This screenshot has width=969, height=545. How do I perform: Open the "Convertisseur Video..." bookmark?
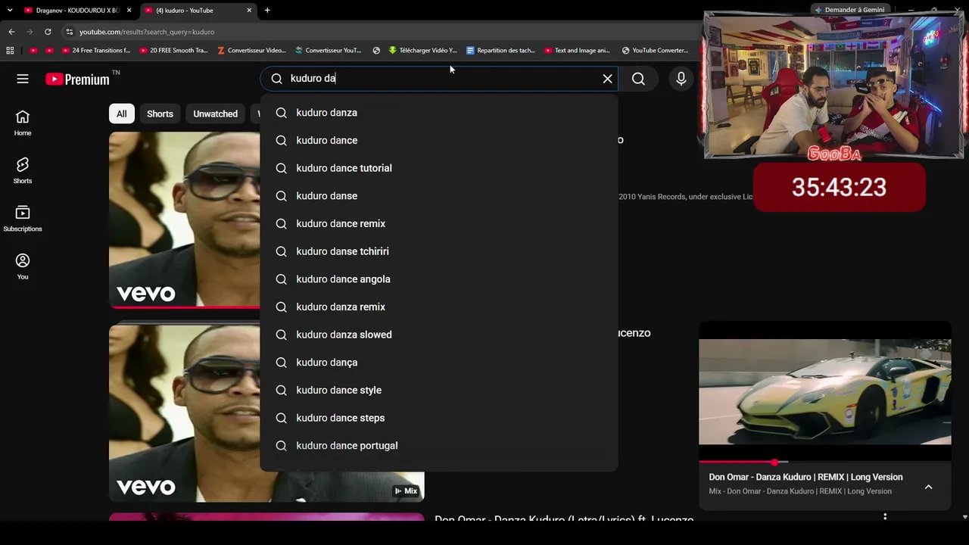coord(251,51)
